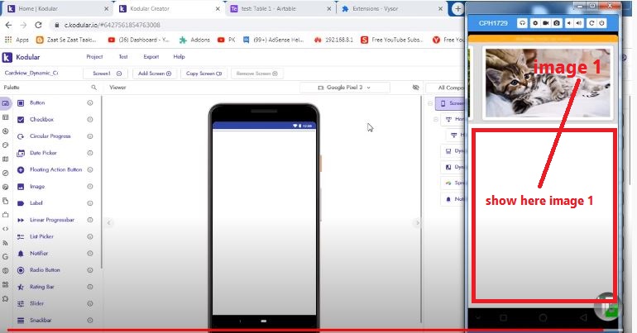Image resolution: width=637 pixels, height=333 pixels.
Task: Collapse the Horizontal arrangement tree node
Action: [x=436, y=119]
